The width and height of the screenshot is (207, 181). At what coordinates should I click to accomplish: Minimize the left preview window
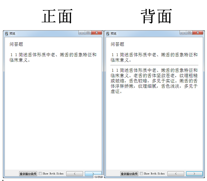[x=82, y=33]
